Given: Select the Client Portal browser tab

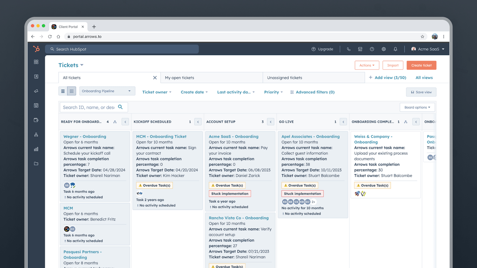Looking at the screenshot, I should [x=68, y=27].
